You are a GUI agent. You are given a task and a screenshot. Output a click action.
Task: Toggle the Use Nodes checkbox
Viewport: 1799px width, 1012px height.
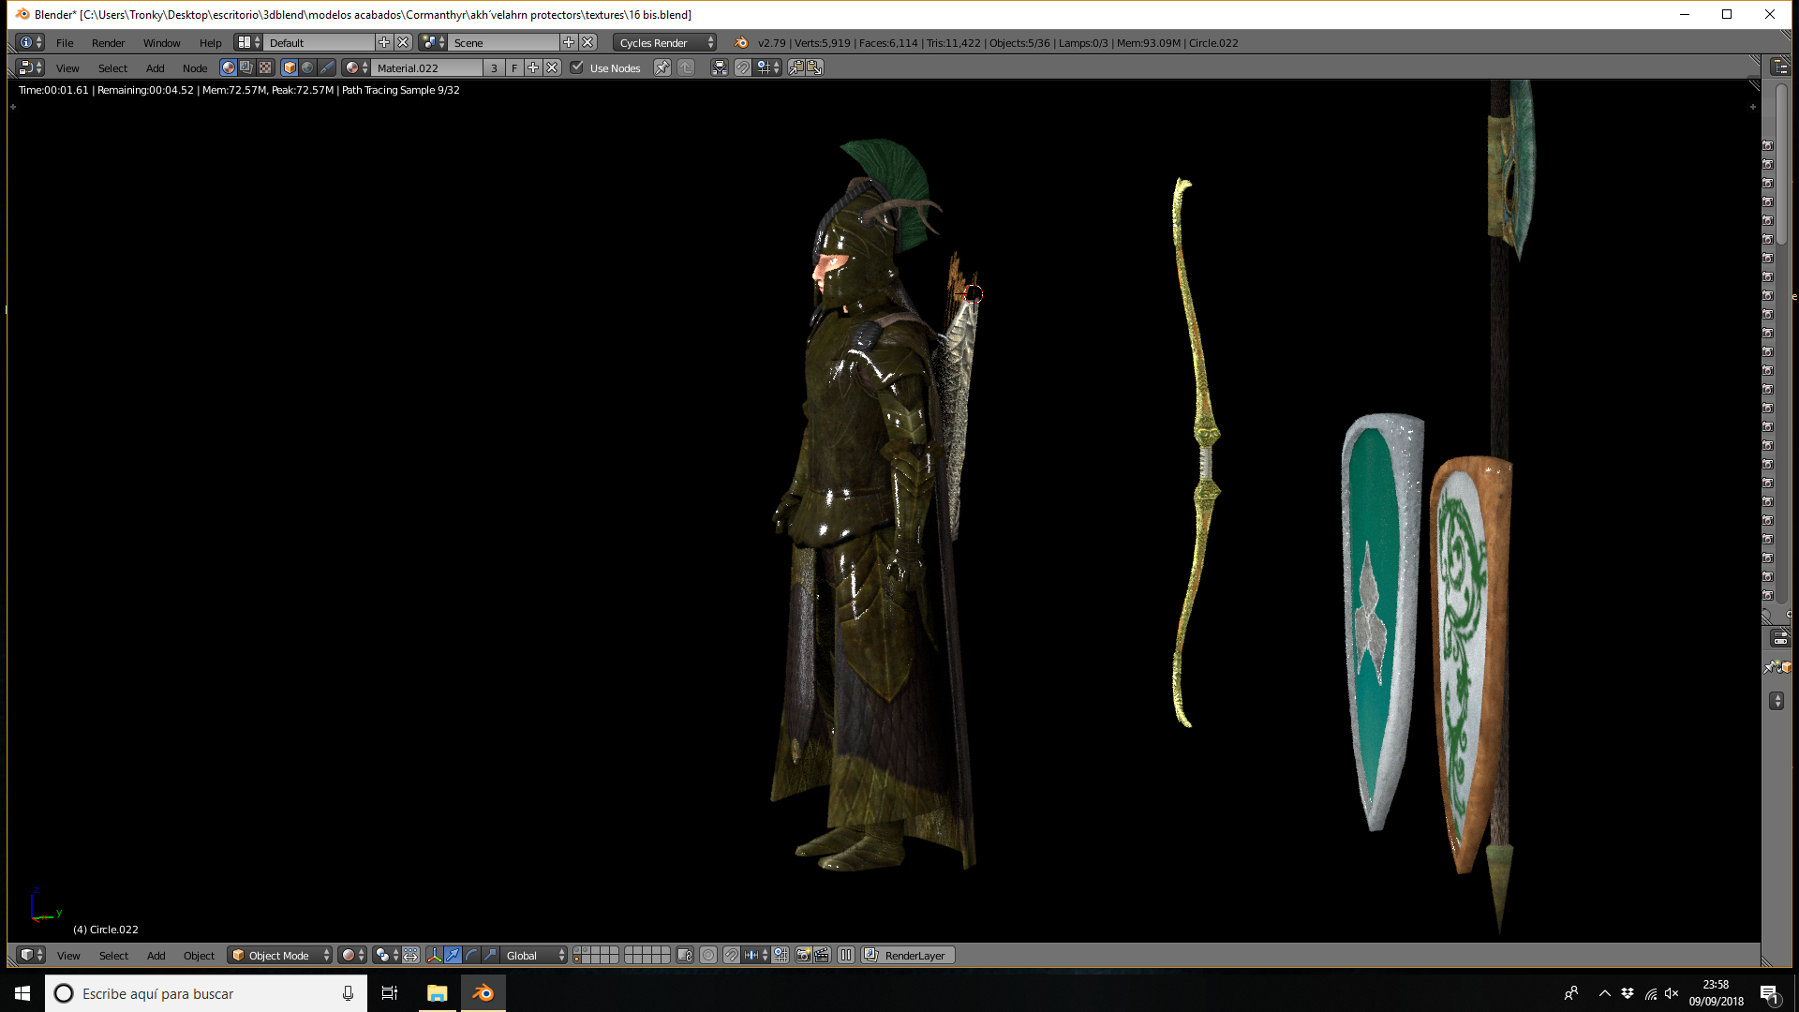coord(577,67)
